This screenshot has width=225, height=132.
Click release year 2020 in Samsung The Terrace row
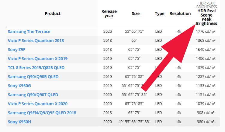click(108, 31)
